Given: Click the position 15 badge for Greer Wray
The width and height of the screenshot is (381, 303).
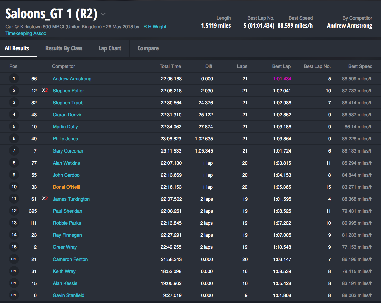Looking at the screenshot, I should click(x=14, y=247).
